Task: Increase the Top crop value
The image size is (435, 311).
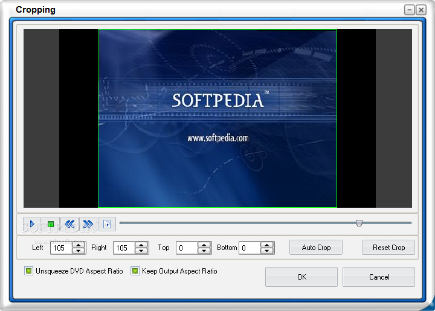Action: [204, 245]
